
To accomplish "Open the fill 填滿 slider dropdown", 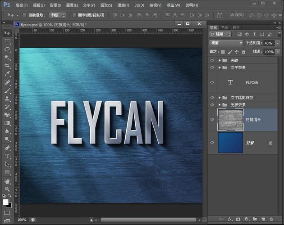I will point(278,52).
